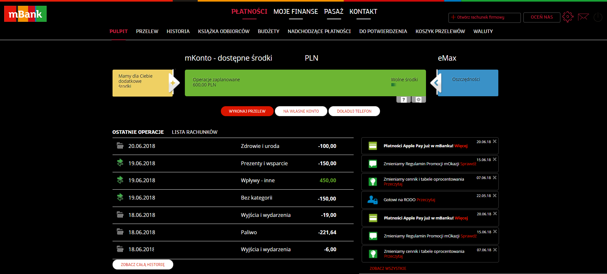Click the folder icon of the Paliwo operation
The image size is (607, 274).
click(120, 232)
